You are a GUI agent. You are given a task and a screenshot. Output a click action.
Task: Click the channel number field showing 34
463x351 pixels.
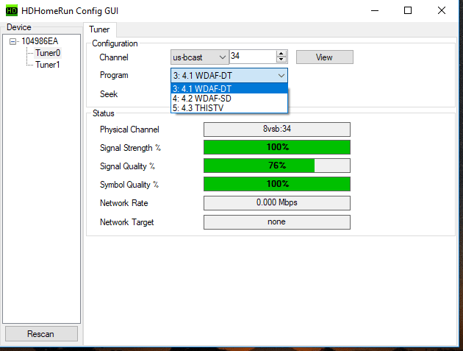(x=253, y=56)
